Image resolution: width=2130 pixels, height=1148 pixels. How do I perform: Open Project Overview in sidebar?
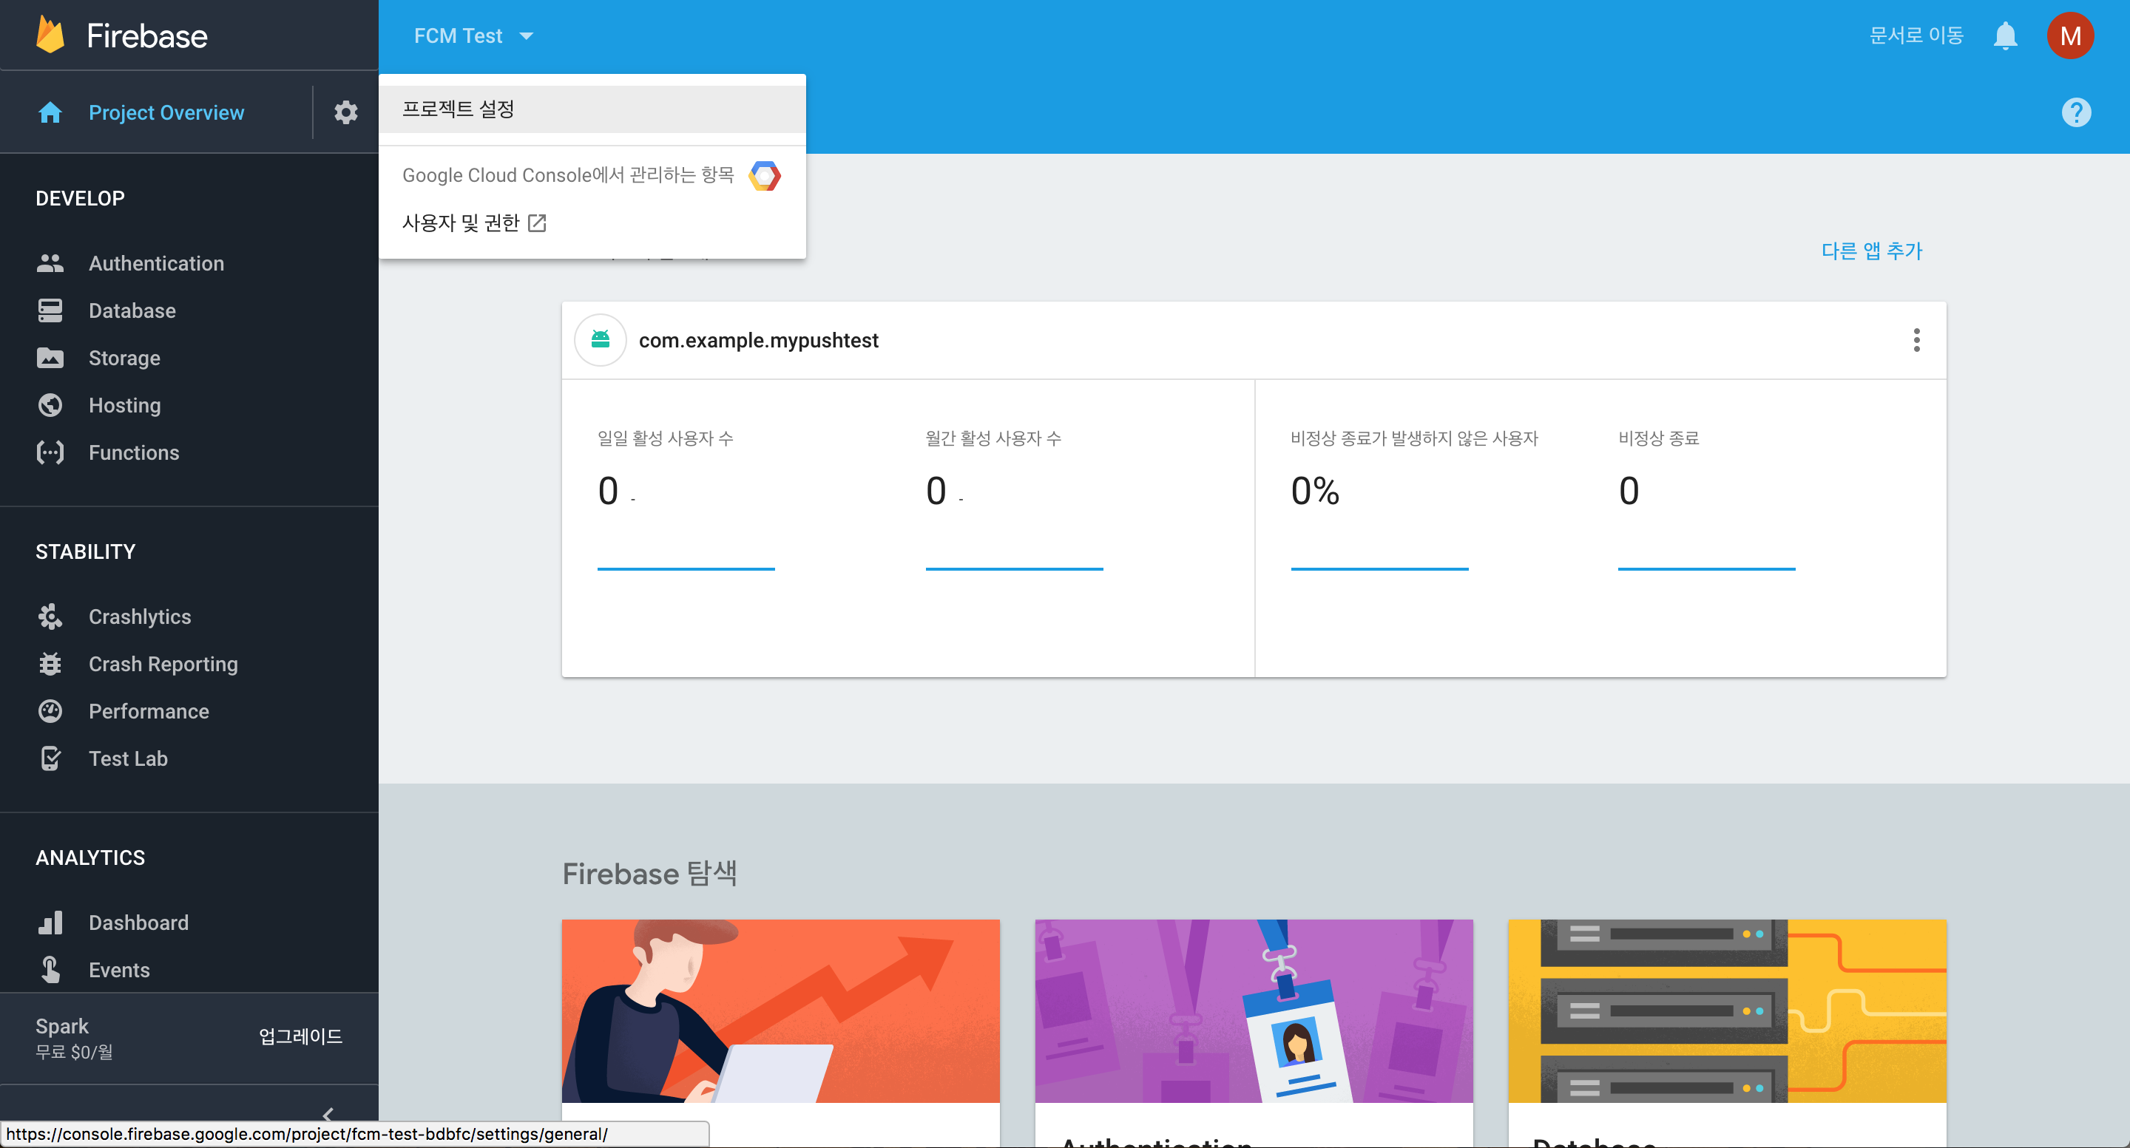point(166,112)
